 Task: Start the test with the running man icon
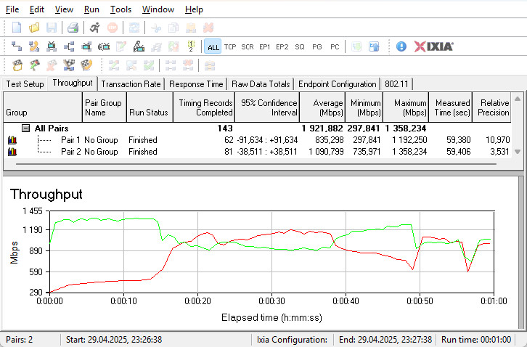pyautogui.click(x=95, y=28)
